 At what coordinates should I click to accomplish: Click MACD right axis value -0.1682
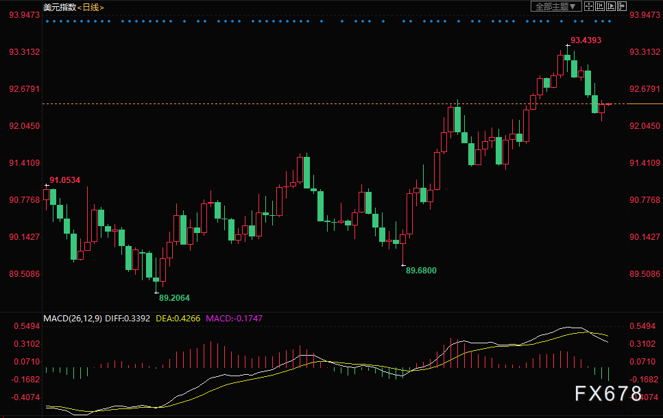point(644,379)
